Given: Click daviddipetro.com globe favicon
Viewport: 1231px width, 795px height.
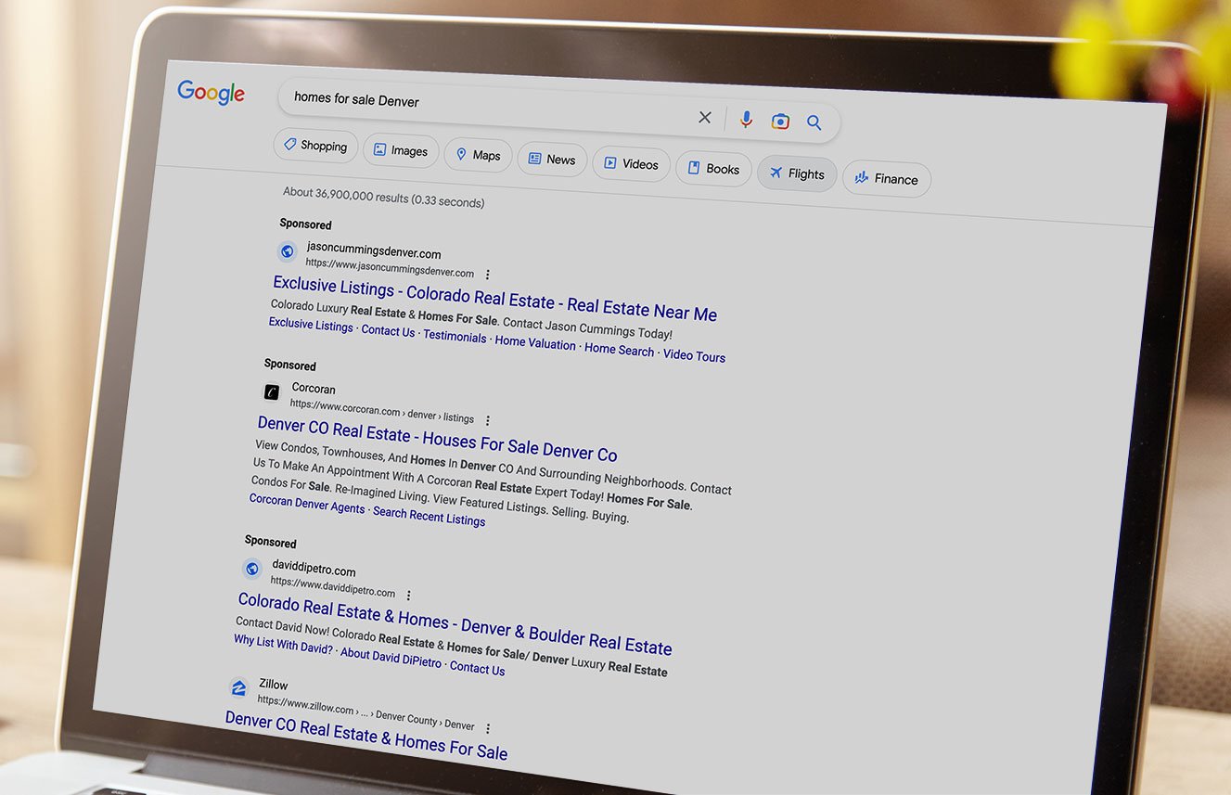Looking at the screenshot, I should [x=251, y=569].
